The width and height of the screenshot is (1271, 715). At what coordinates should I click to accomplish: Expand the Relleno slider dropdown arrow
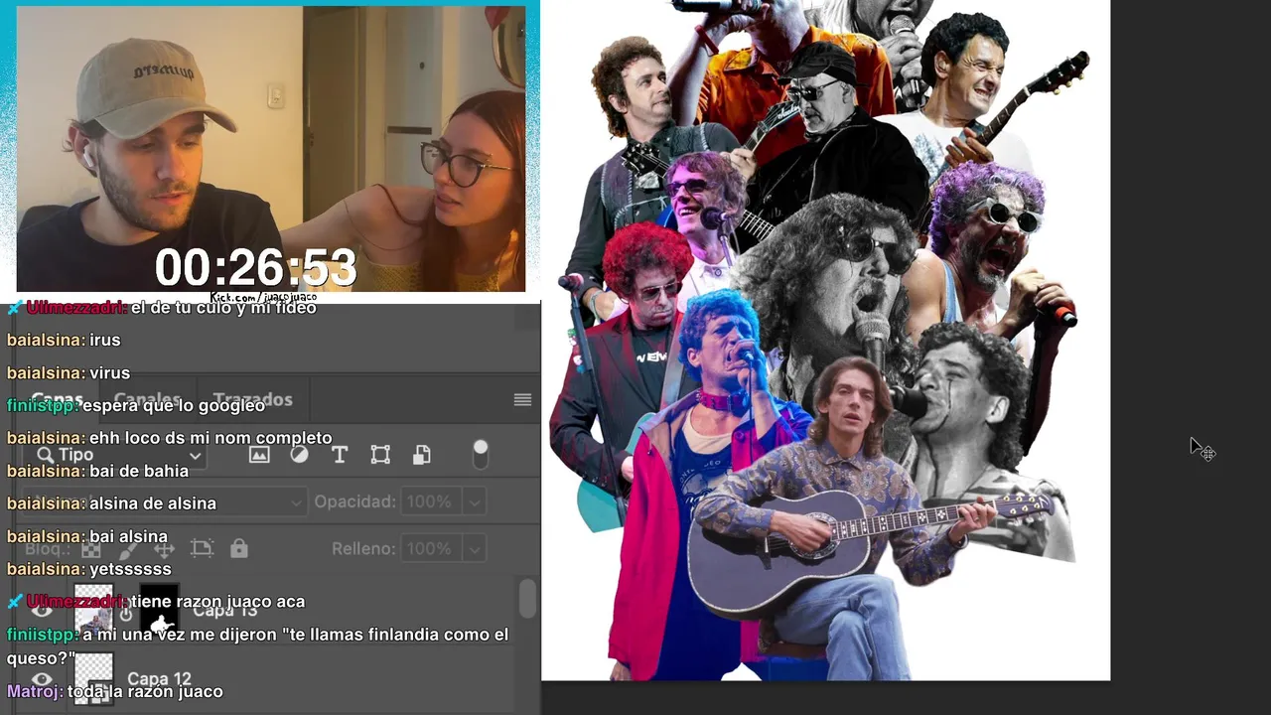pos(475,548)
